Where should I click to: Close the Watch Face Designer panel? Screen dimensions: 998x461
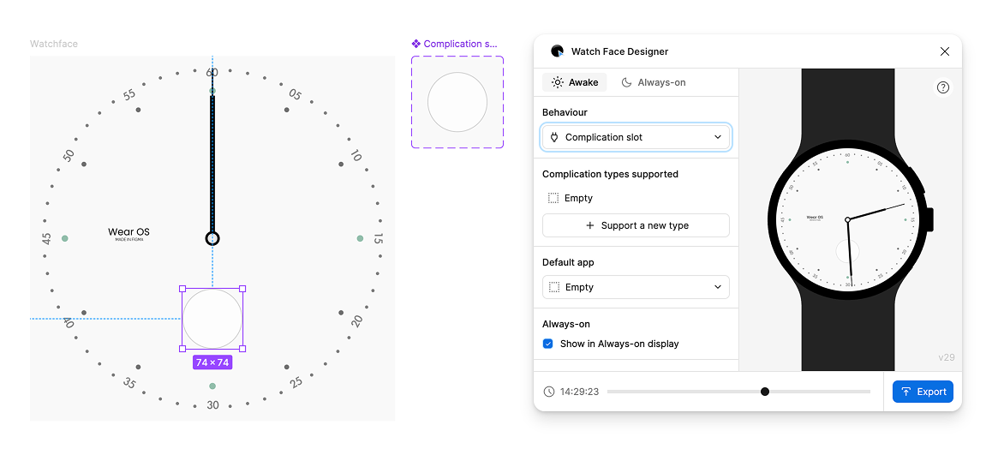tap(944, 51)
